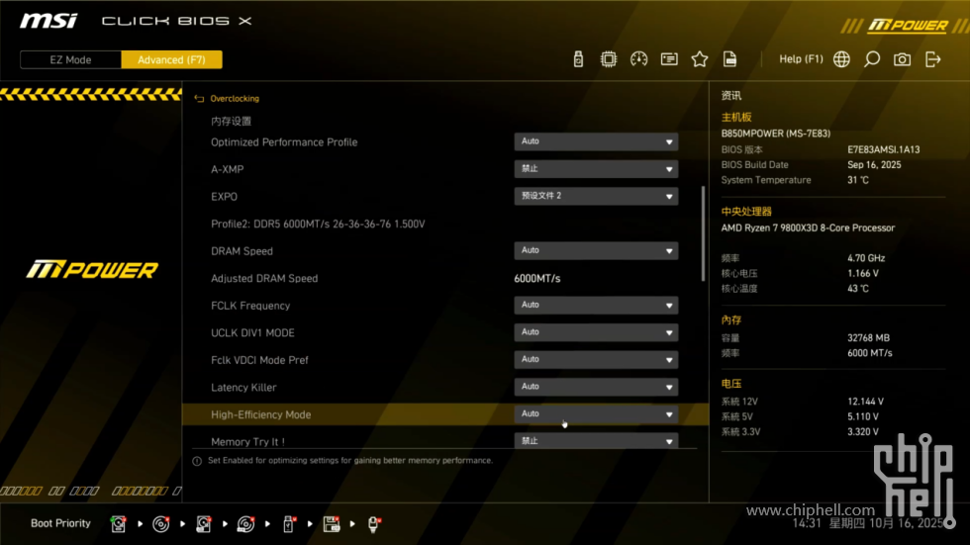This screenshot has height=545, width=970.
Task: Expand the A-XMP dropdown
Action: tap(596, 169)
